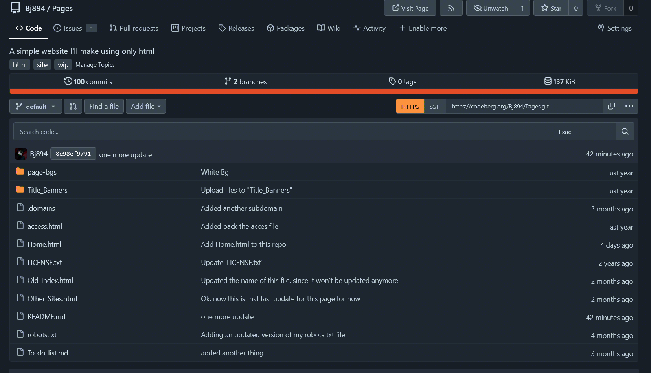Open commit message 'Added another subdomain'

click(x=242, y=208)
